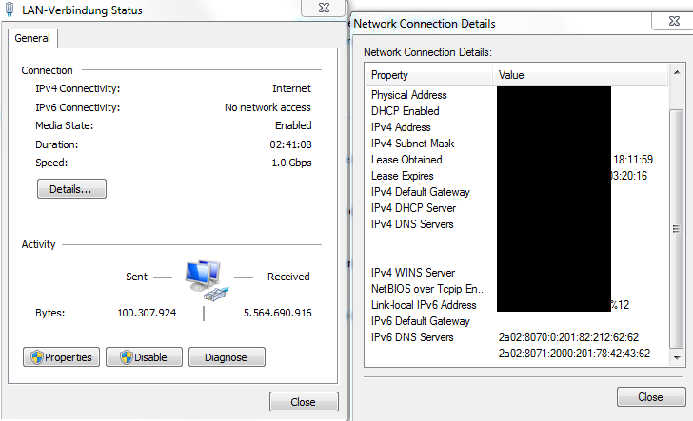
Task: Click the Property column header
Action: (428, 75)
